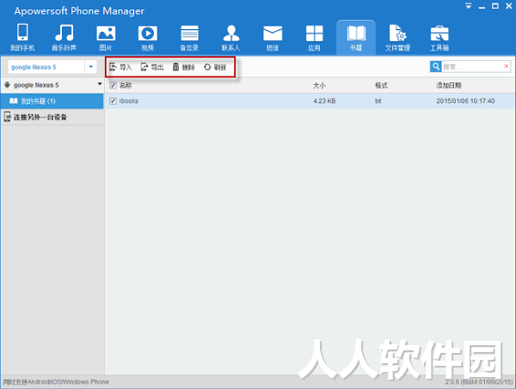This screenshot has height=389, width=516.
Task: Uncheck the ibooks row checkbox
Action: click(x=114, y=100)
